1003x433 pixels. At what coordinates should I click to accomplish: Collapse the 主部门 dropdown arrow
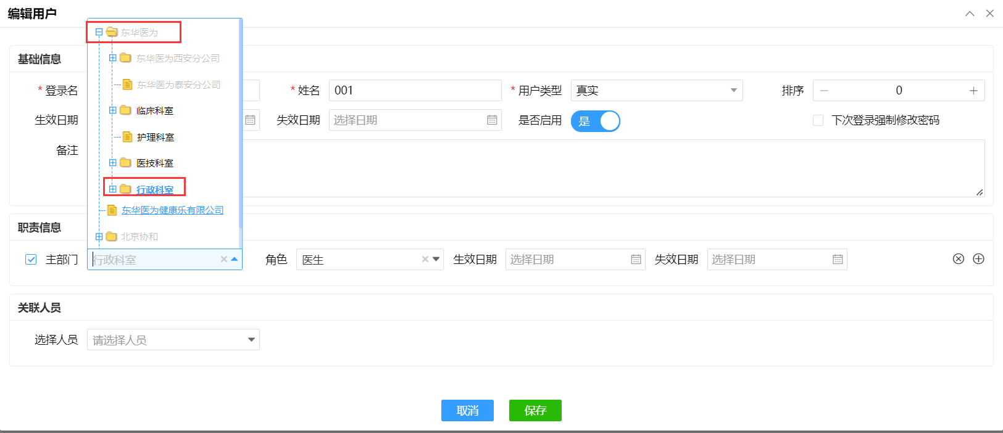coord(235,260)
